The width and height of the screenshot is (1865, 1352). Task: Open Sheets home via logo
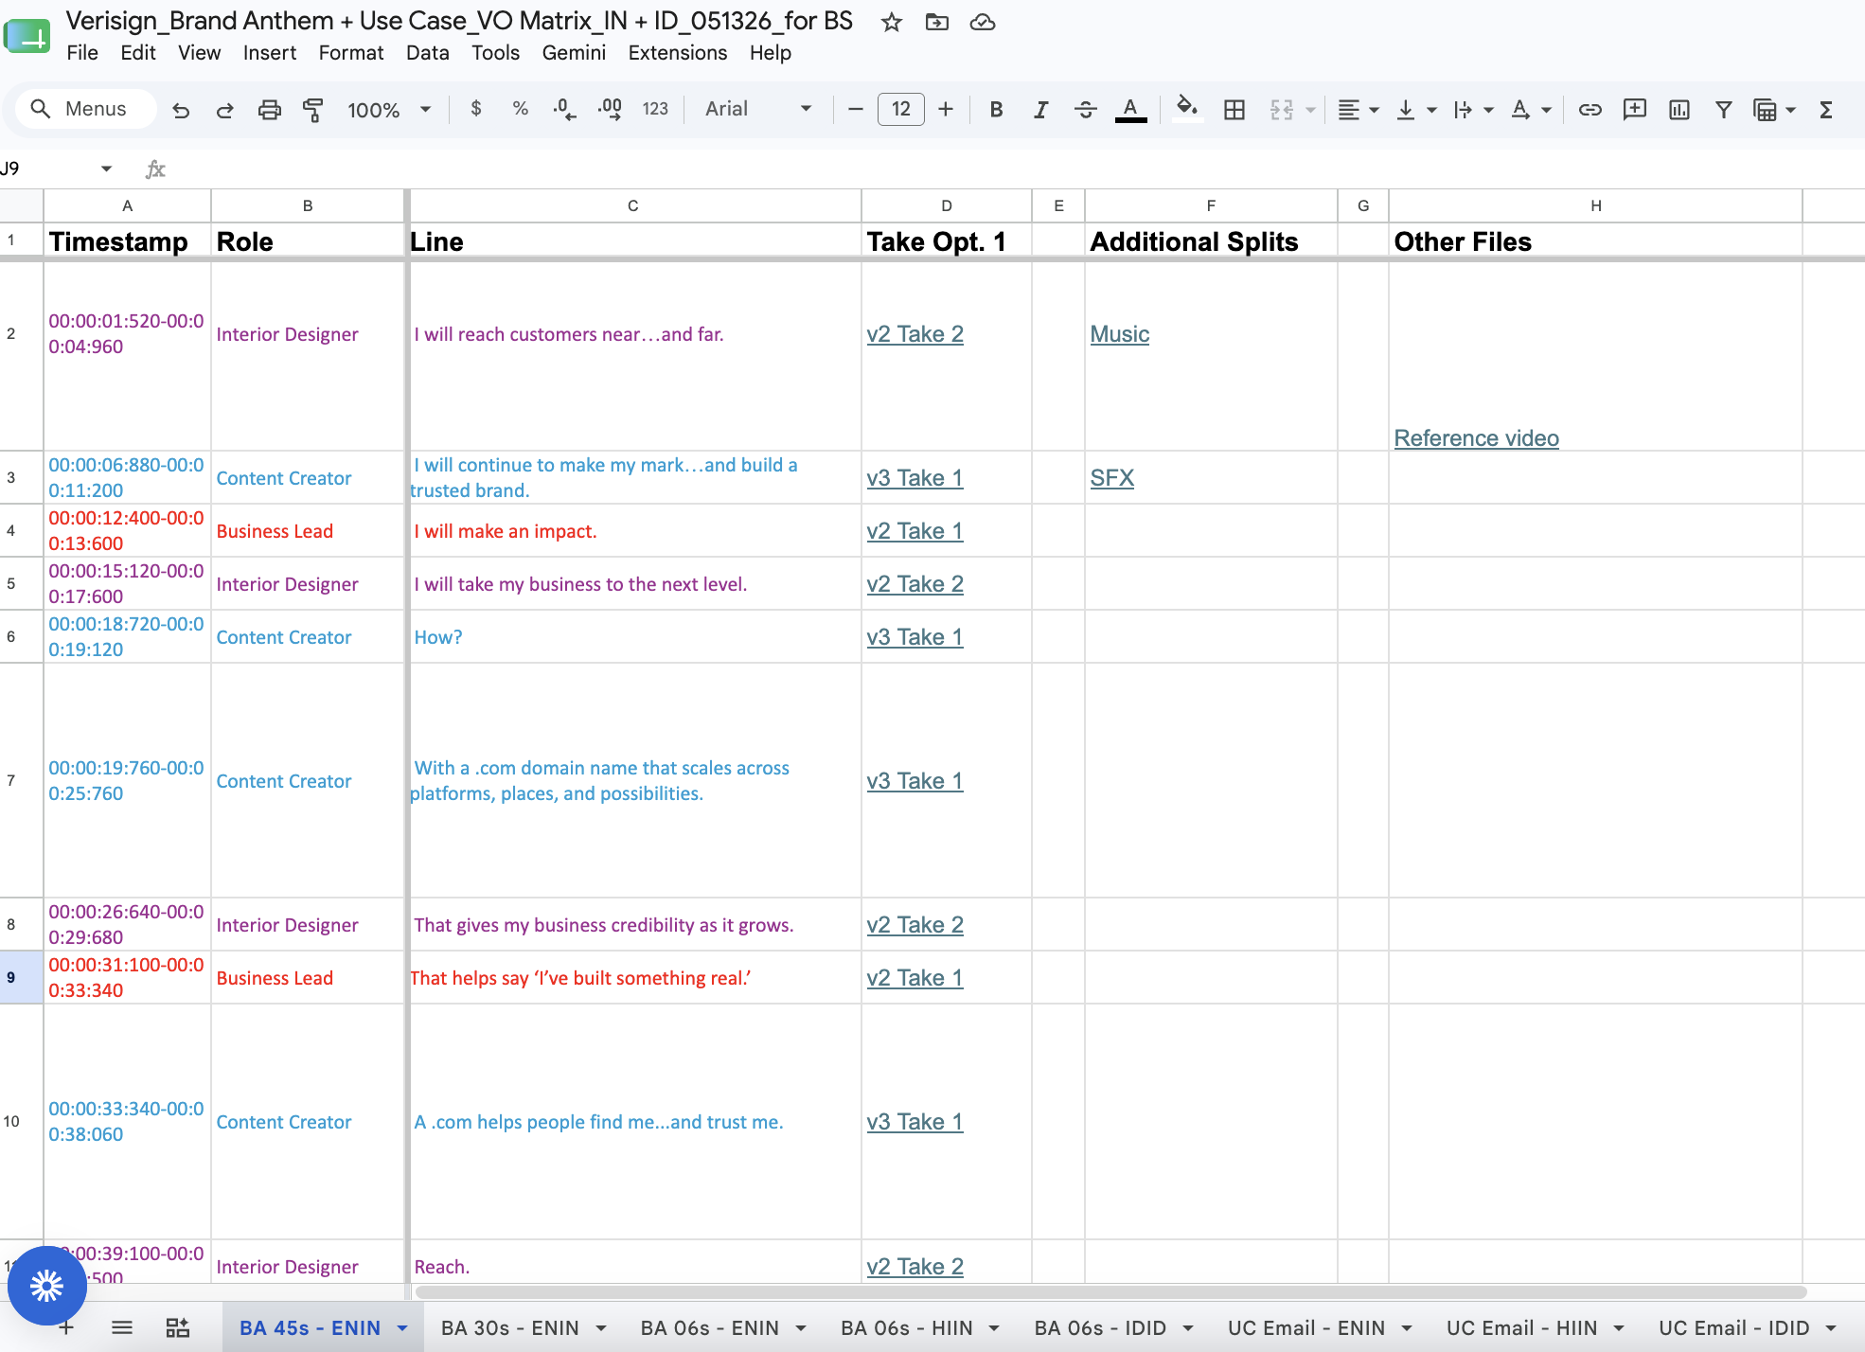pyautogui.click(x=27, y=36)
